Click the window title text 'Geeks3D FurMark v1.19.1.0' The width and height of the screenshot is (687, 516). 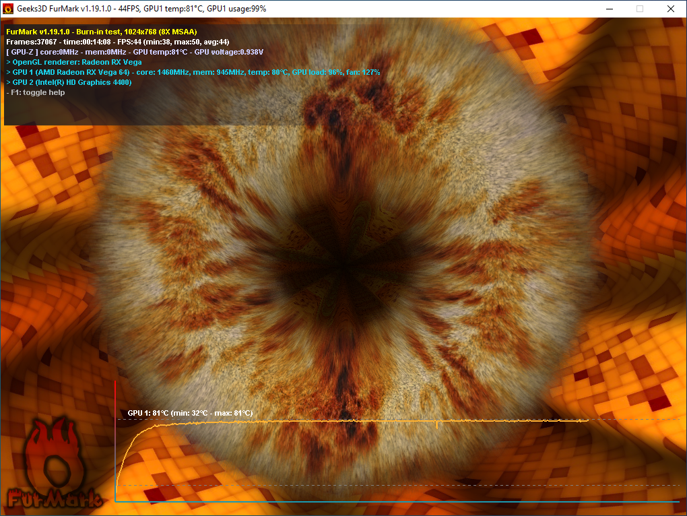(x=65, y=9)
